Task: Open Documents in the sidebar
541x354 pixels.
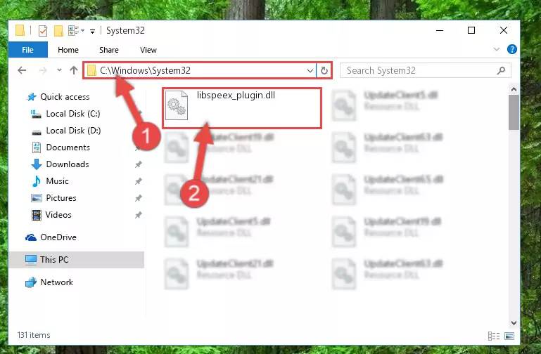Action: pos(68,147)
